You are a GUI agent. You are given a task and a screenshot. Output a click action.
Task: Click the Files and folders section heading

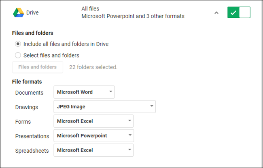click(x=33, y=33)
